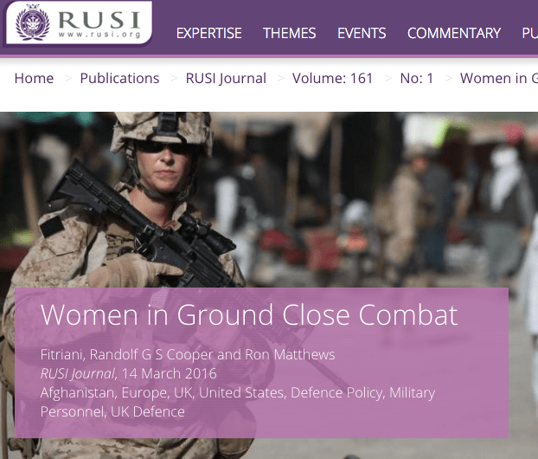Open the No: 1 breadcrumb

pos(417,78)
